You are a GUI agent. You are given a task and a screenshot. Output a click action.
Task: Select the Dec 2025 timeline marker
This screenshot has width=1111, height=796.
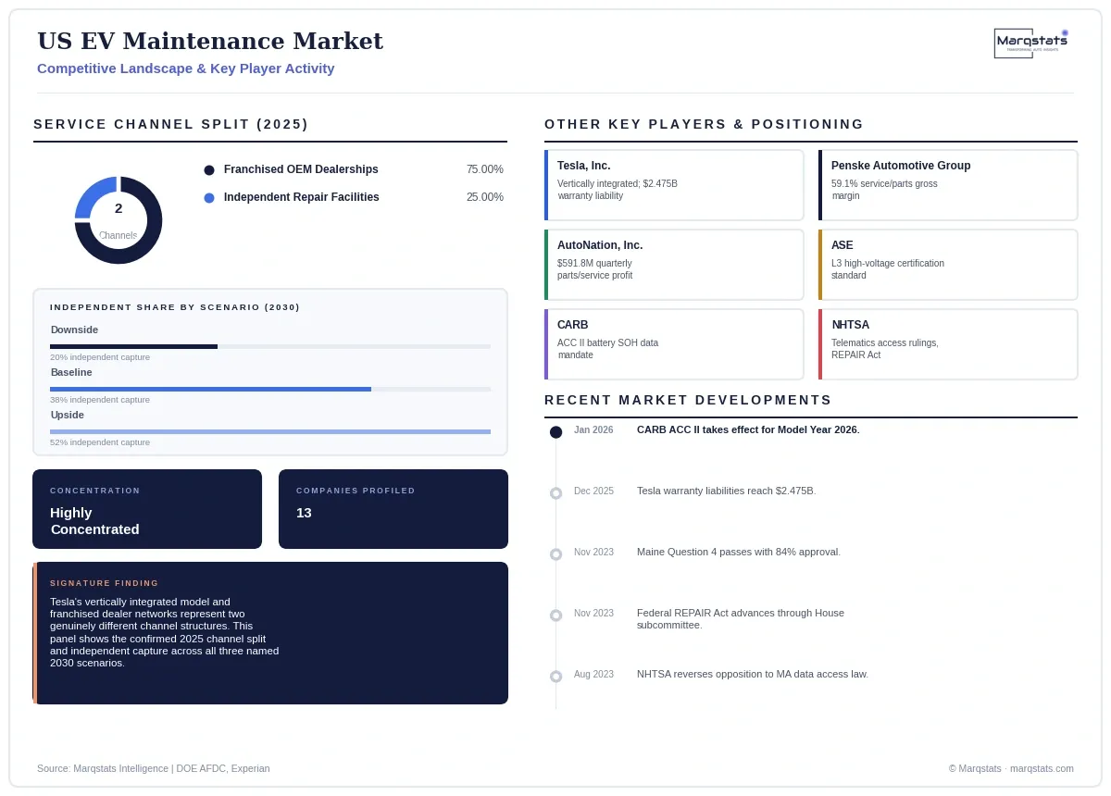tap(555, 493)
